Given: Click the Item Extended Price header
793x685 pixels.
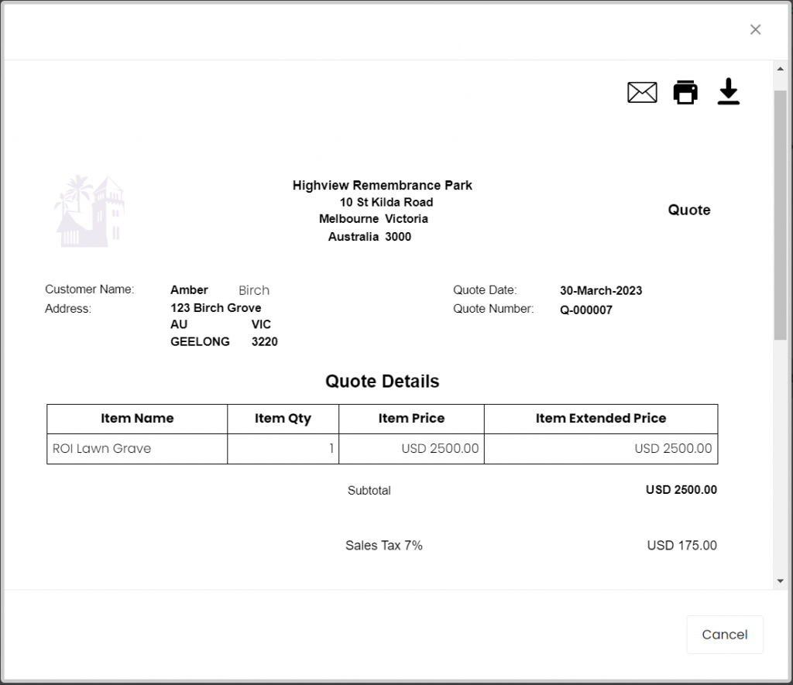Looking at the screenshot, I should click(601, 419).
